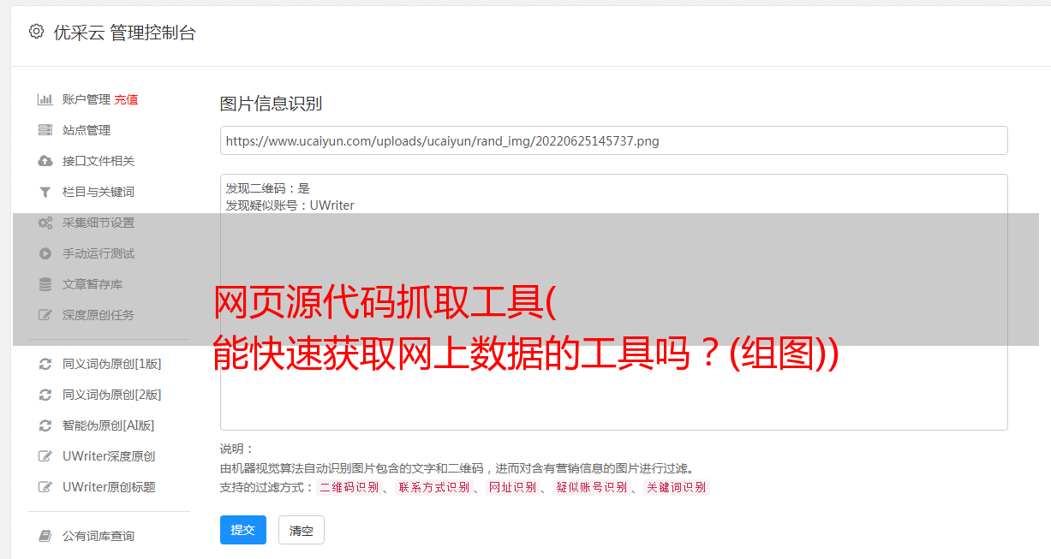Click the 关键词识别 tag
The image size is (1051, 559).
pos(677,487)
